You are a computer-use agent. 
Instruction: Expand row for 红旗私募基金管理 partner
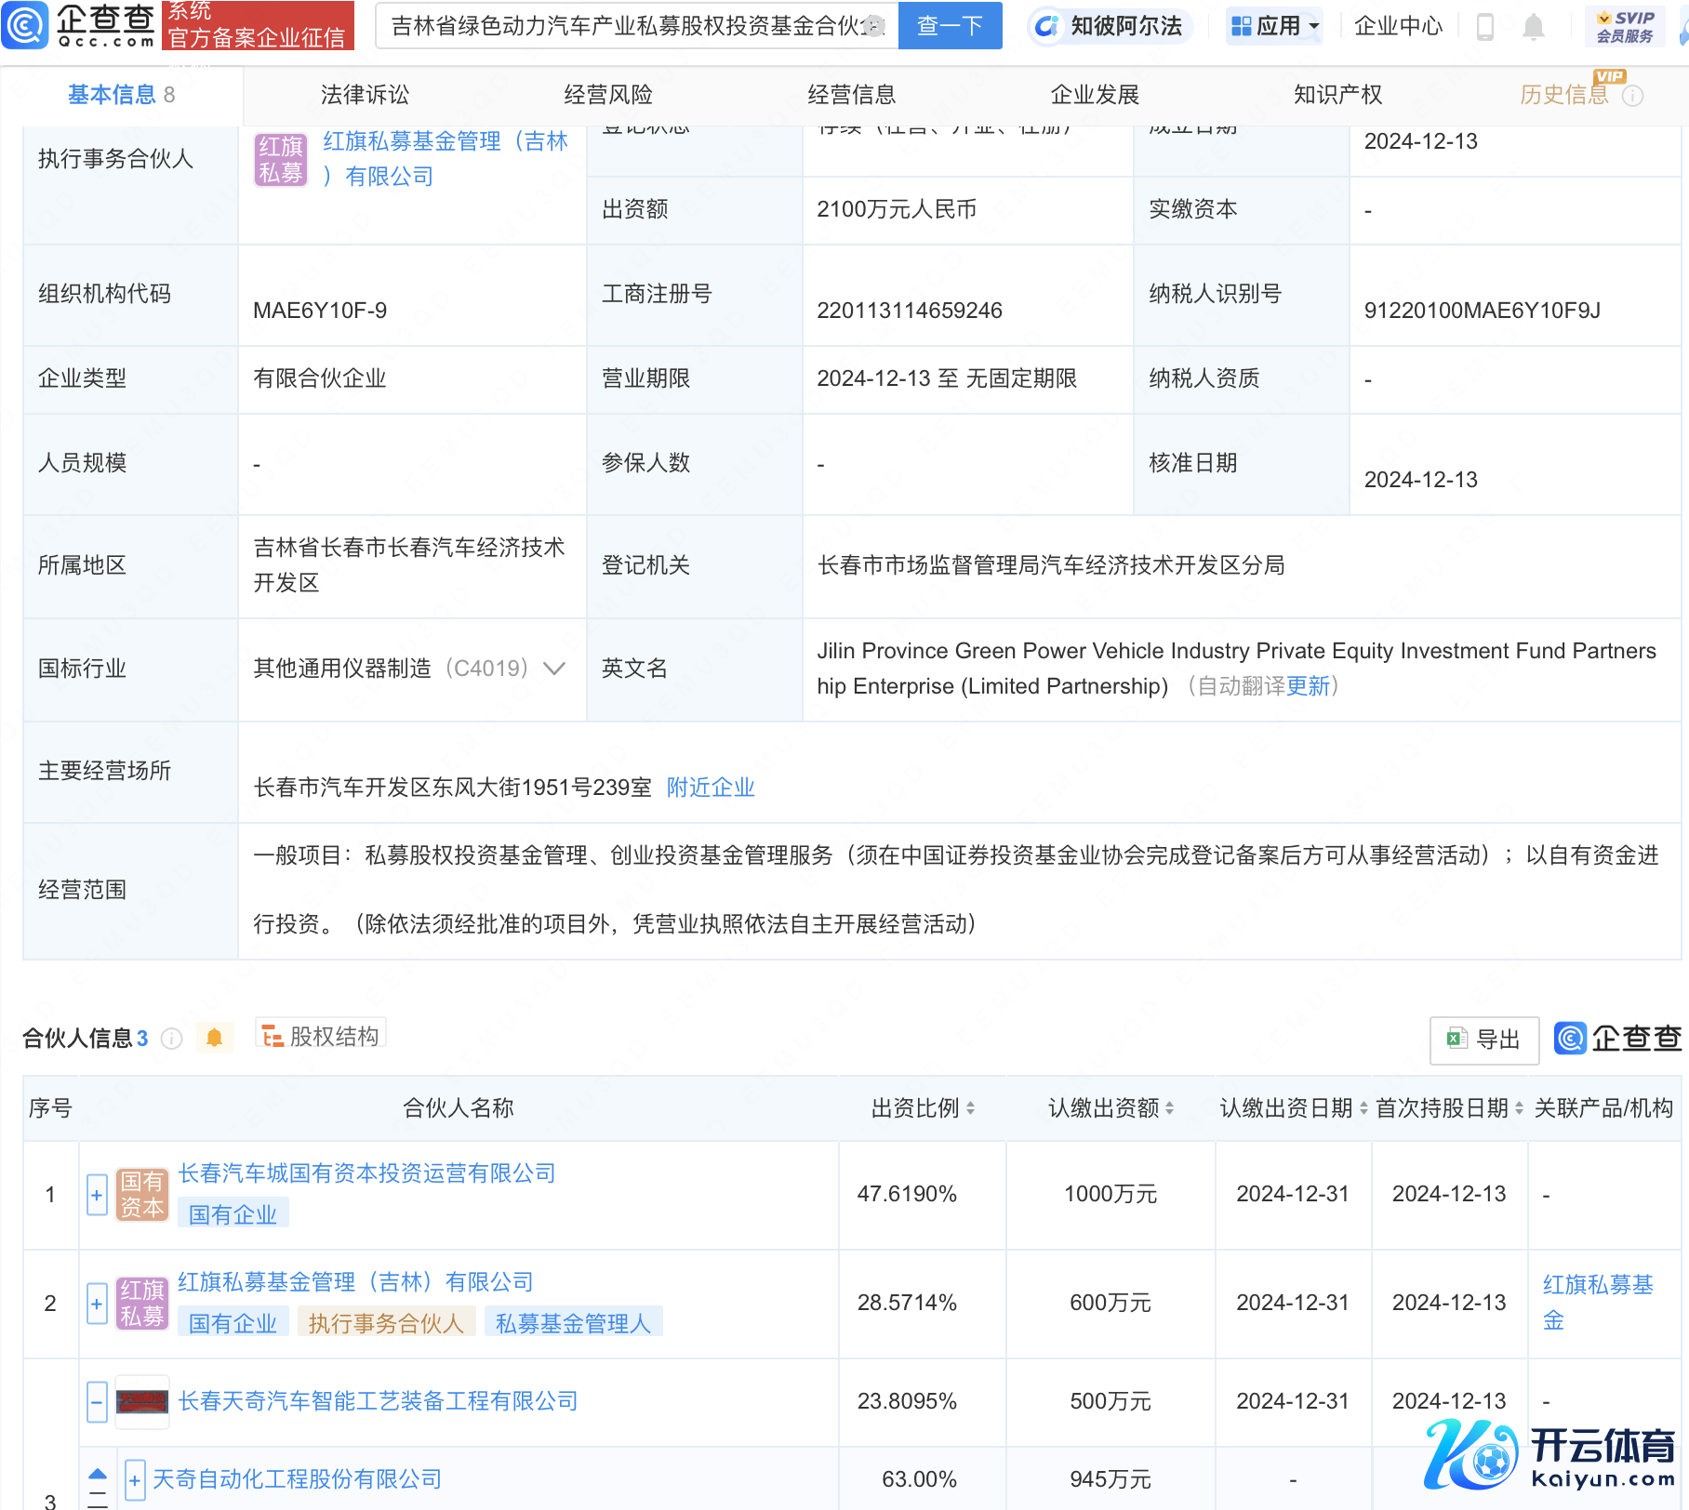click(97, 1304)
